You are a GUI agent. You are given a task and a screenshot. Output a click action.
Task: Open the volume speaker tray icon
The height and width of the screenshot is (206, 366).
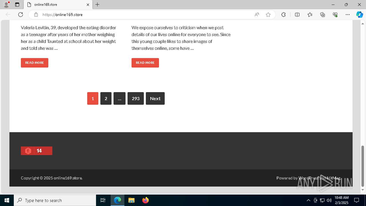click(x=329, y=200)
